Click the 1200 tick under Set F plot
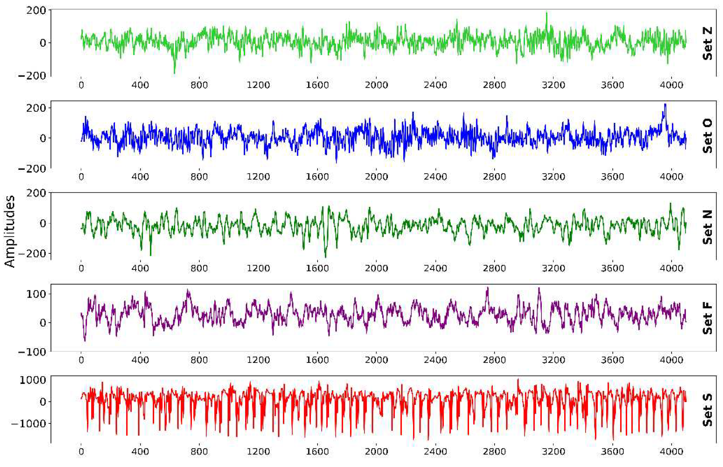723x467 pixels. 258,360
